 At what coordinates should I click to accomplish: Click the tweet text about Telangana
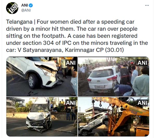(x=77, y=36)
